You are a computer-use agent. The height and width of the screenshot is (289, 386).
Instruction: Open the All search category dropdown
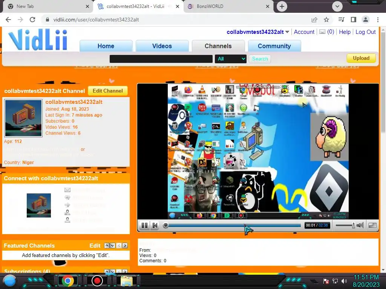pos(231,59)
